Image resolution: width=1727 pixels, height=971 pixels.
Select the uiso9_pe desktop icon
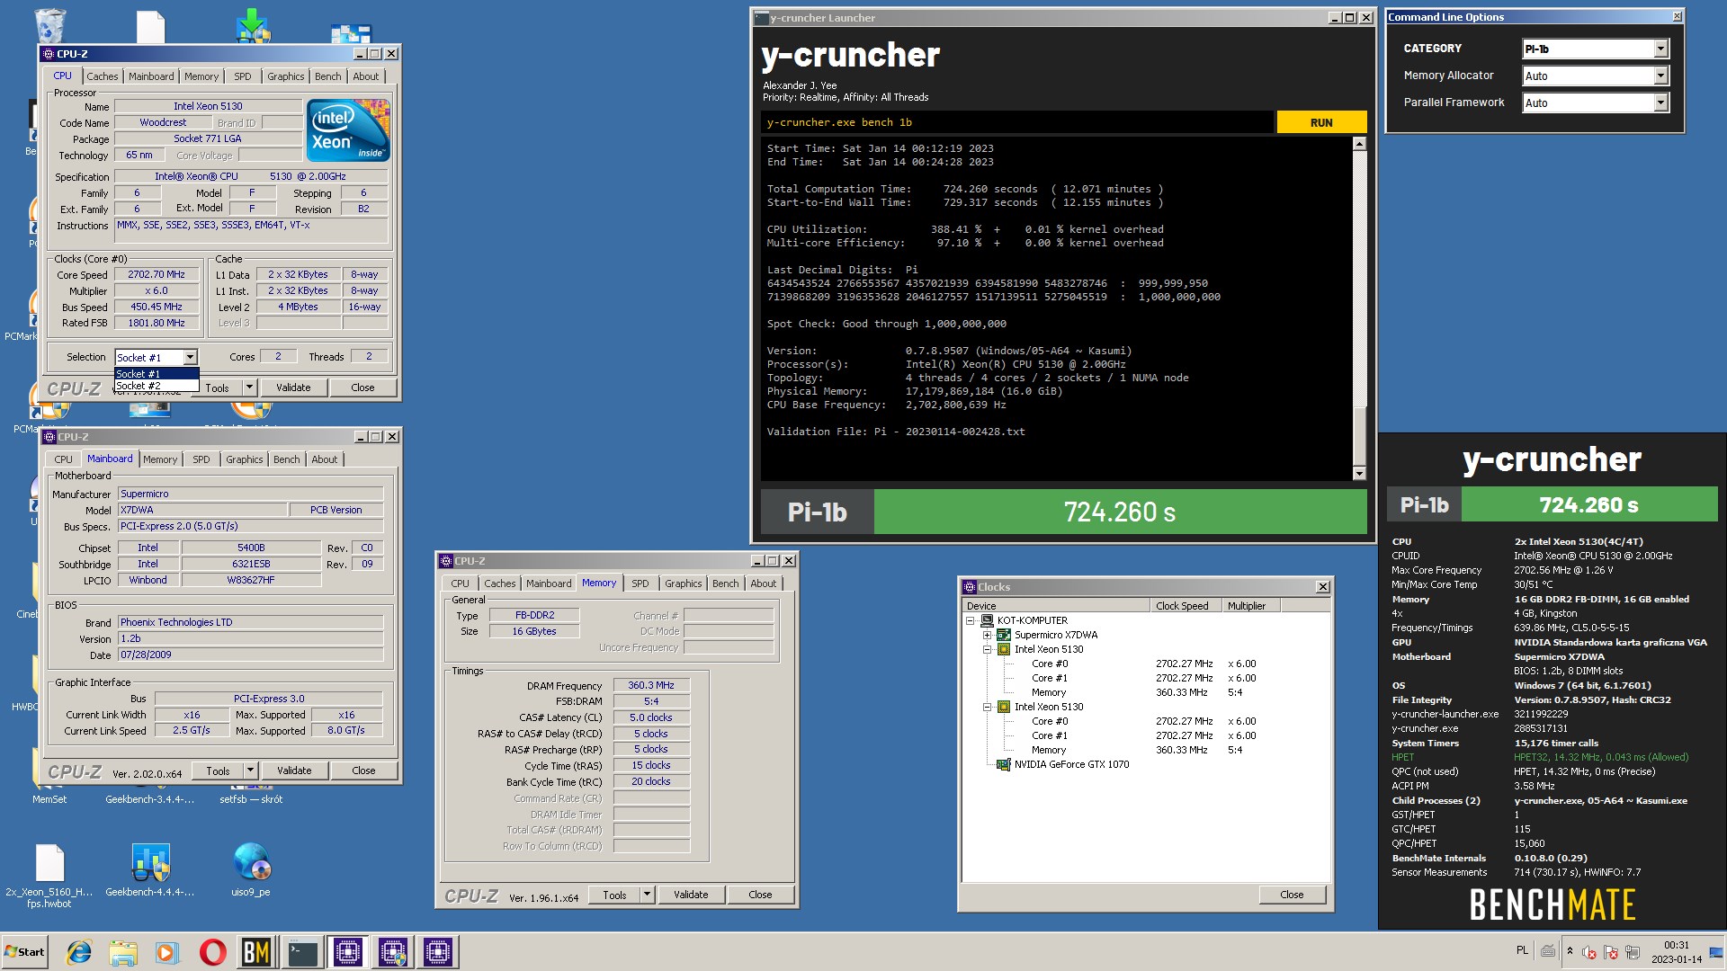pos(250,870)
